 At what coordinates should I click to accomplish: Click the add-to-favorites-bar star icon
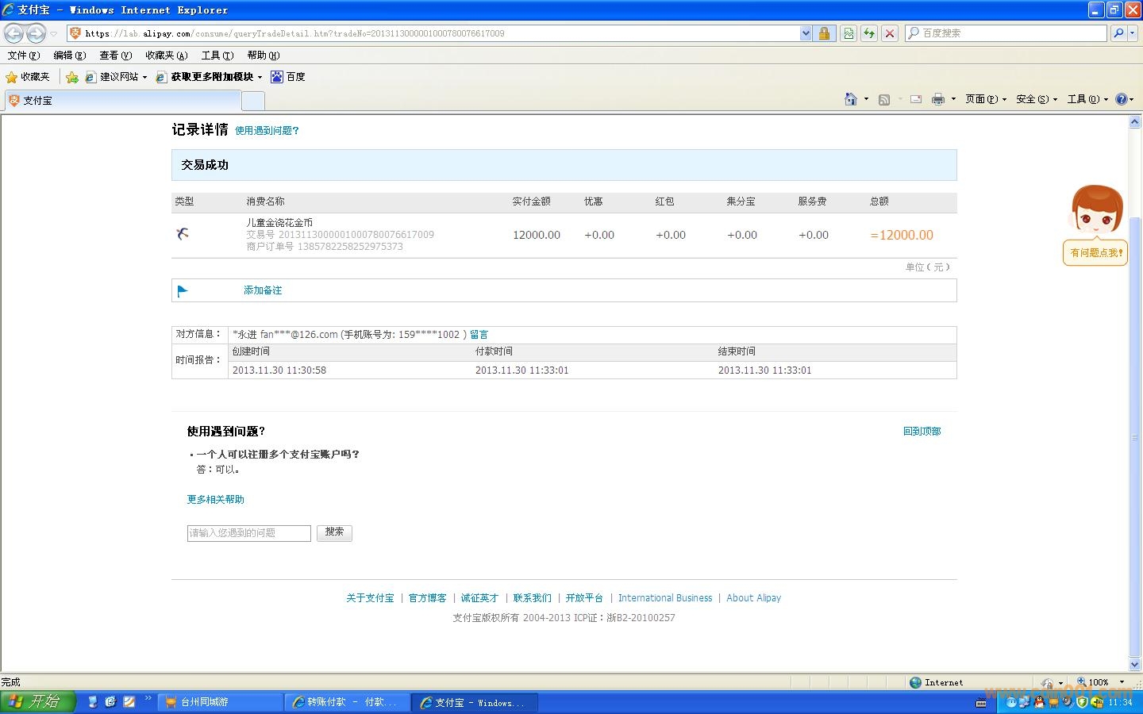(x=72, y=77)
